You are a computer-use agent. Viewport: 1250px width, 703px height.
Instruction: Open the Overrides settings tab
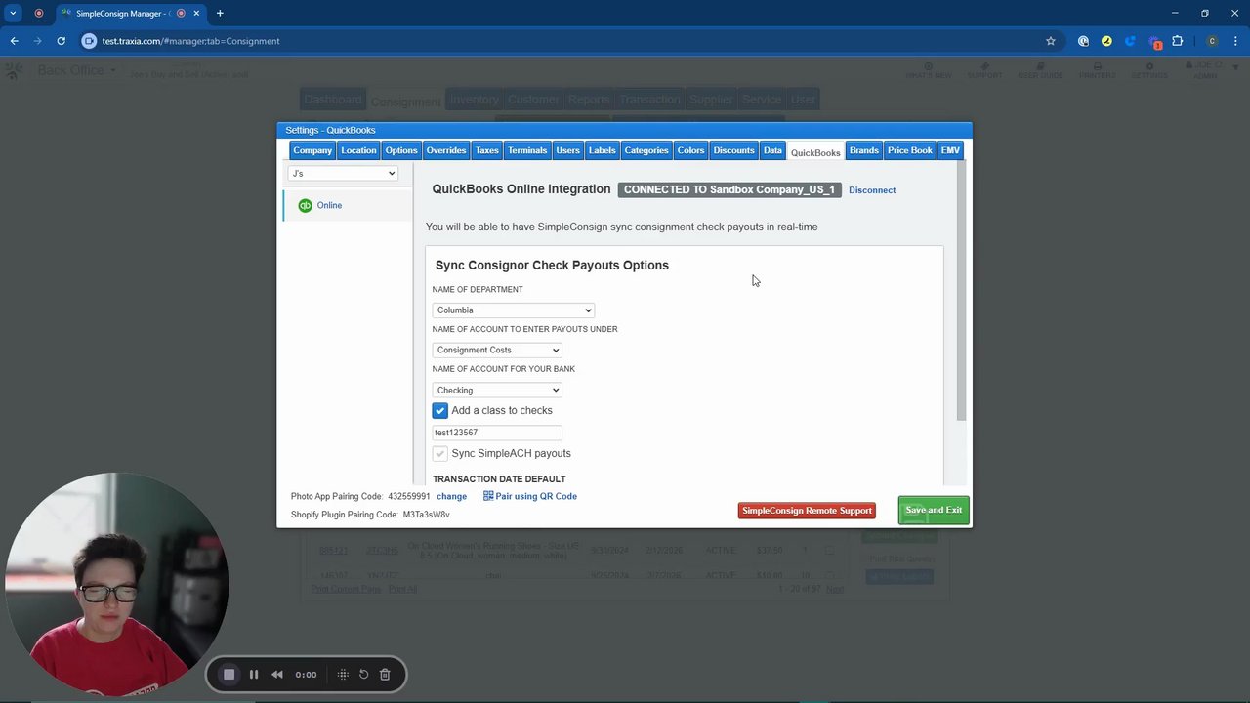point(446,150)
